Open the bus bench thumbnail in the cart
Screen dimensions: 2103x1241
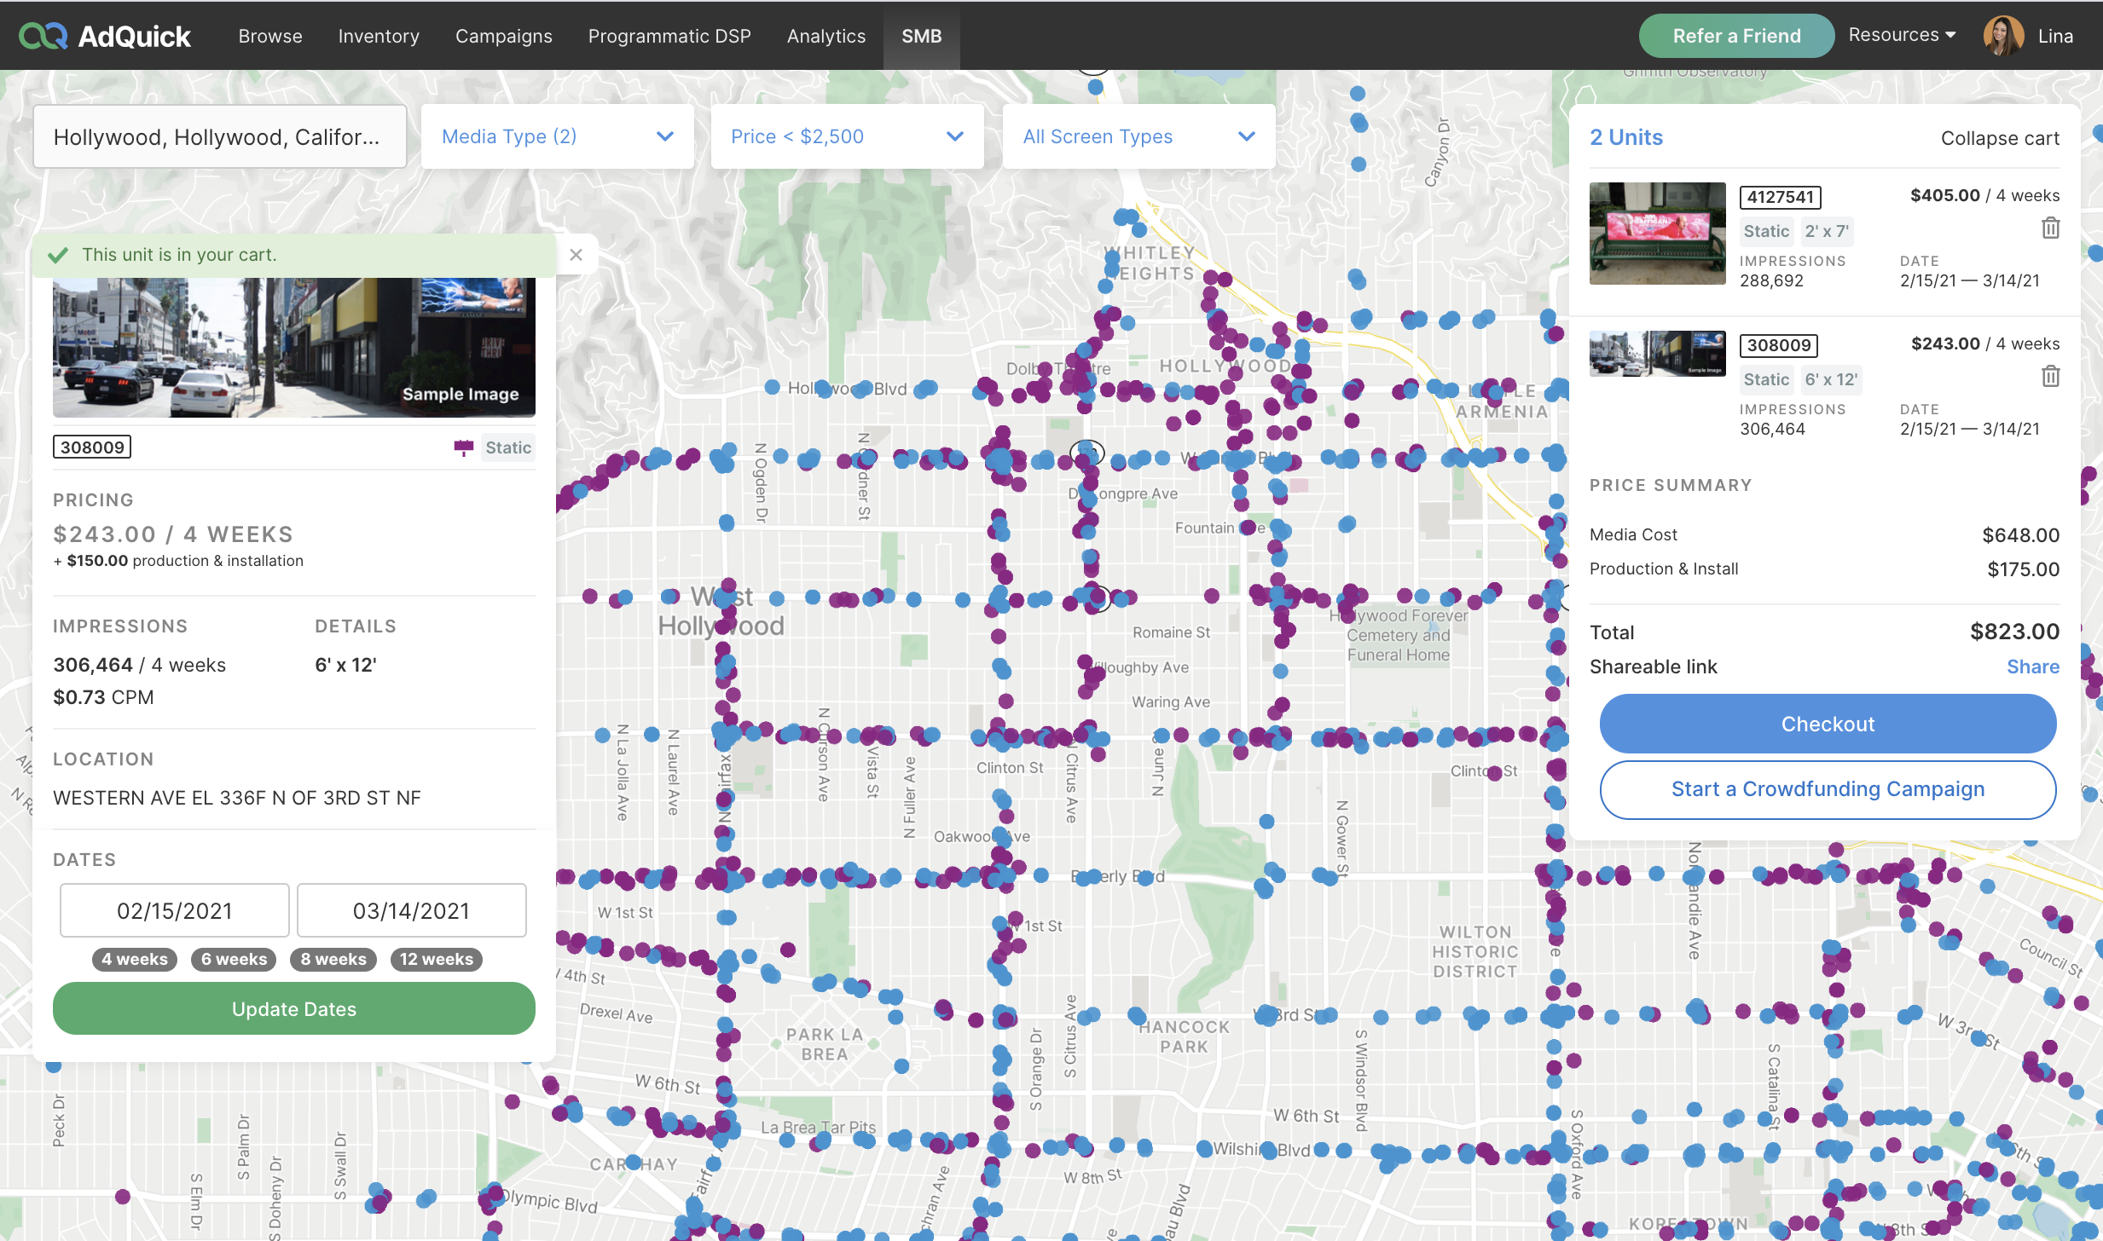click(1657, 233)
